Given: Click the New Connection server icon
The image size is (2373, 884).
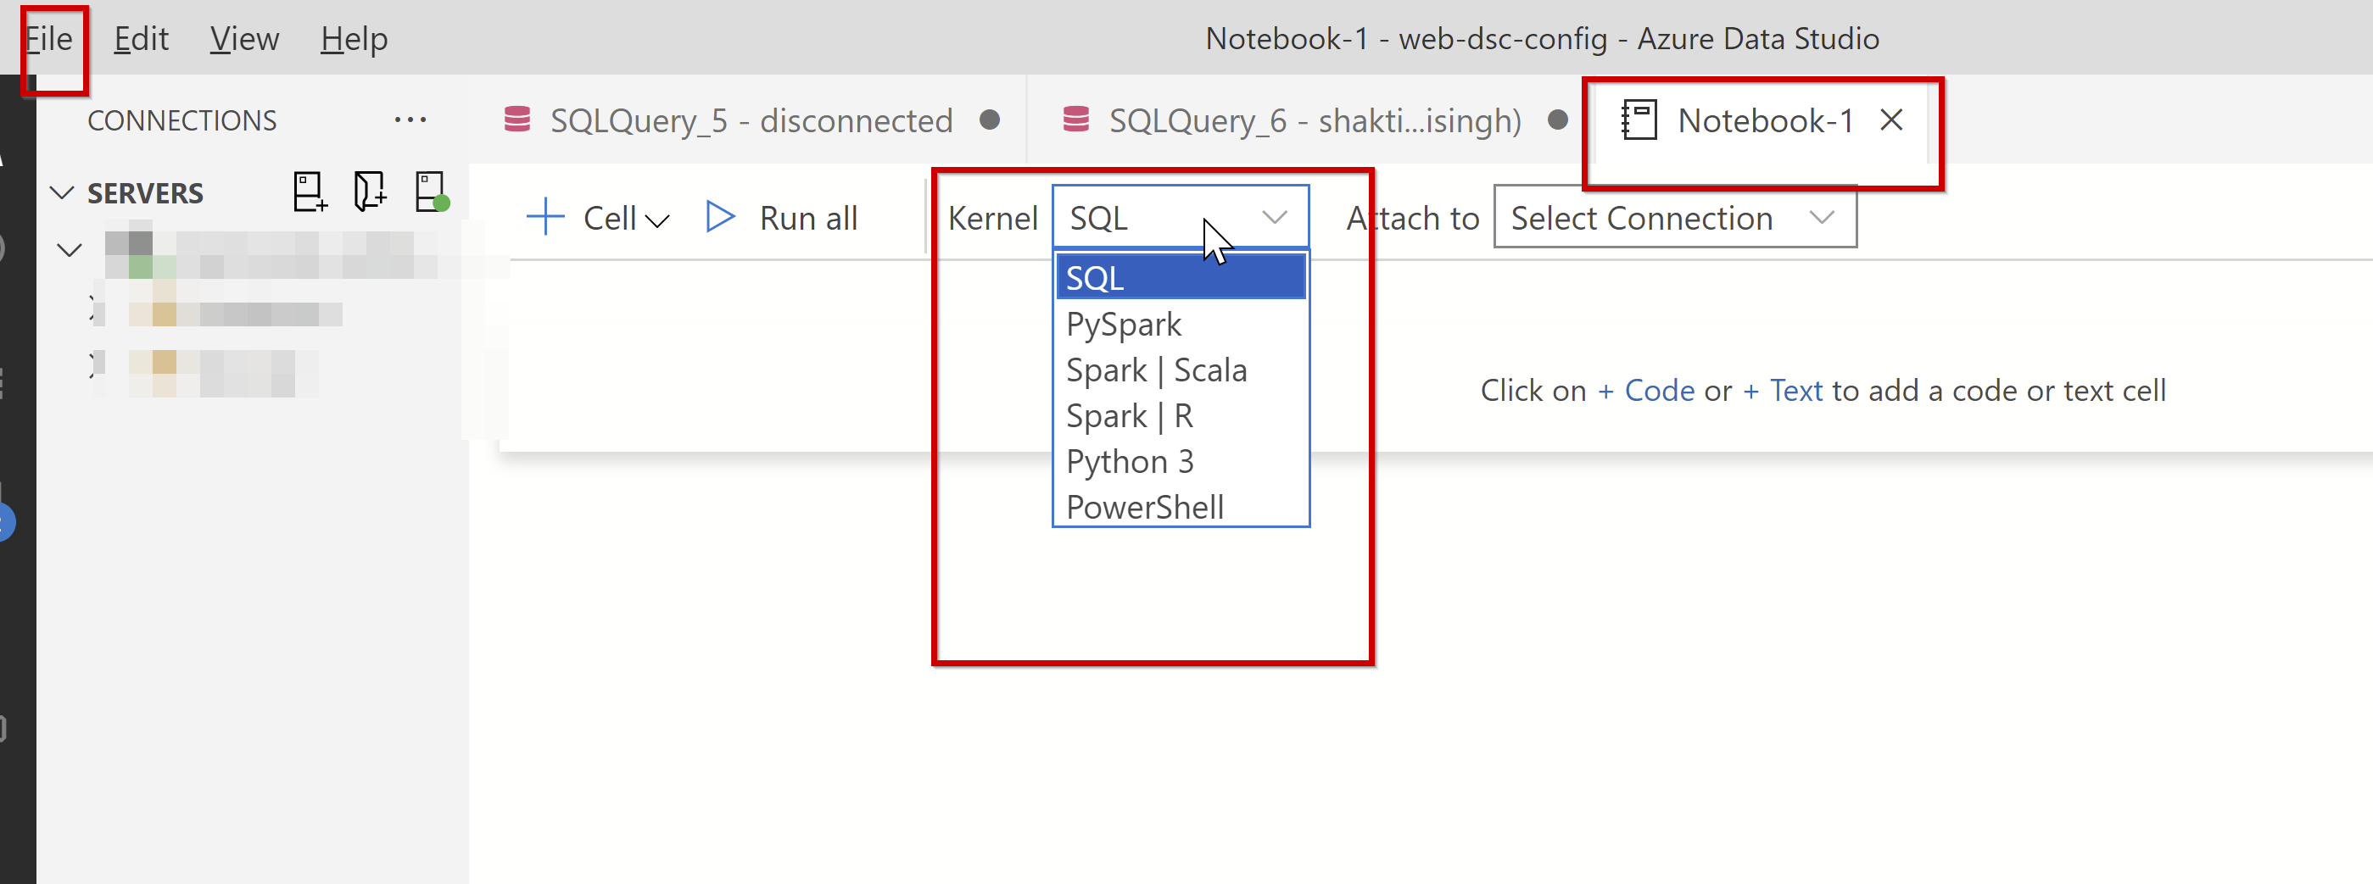Looking at the screenshot, I should (310, 192).
